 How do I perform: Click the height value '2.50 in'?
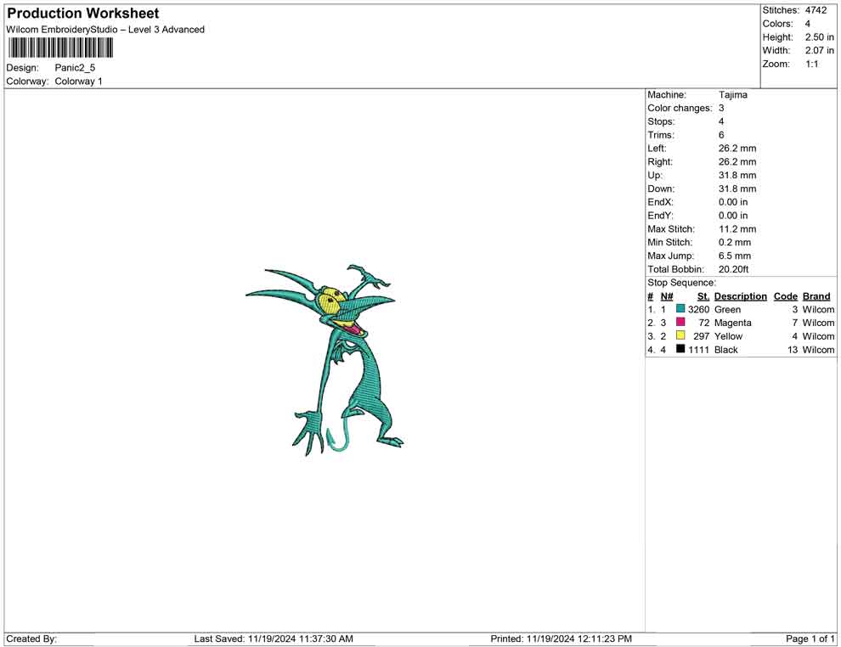pyautogui.click(x=819, y=37)
